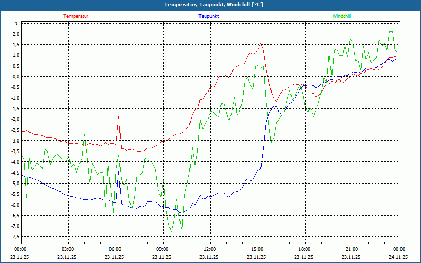
Task: Select the 0,0 value on the y-axis
Action: pyautogui.click(x=15, y=77)
